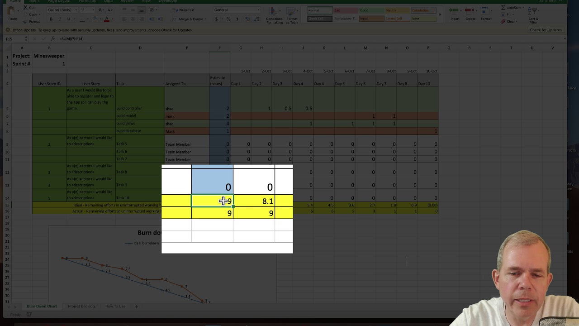The height and width of the screenshot is (326, 579).
Task: Toggle Italic formatting
Action: pos(60,19)
